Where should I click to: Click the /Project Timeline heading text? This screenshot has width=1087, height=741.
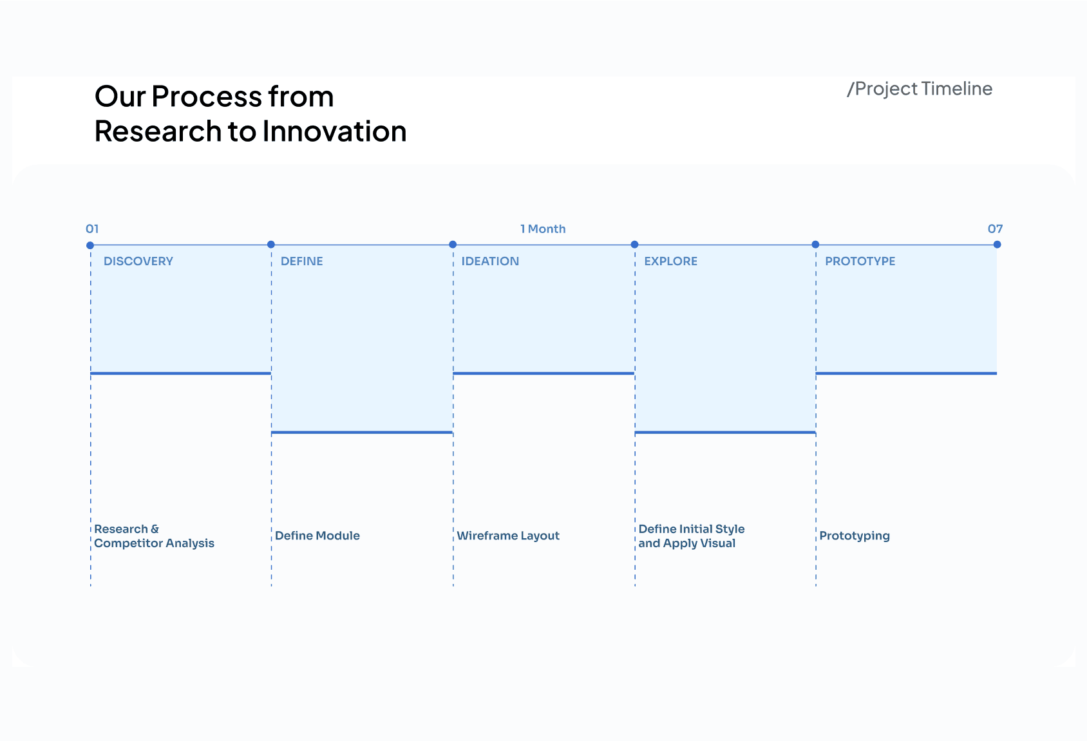[x=920, y=89]
